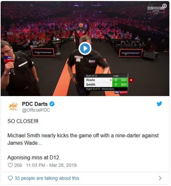
Task: Click the blue verified badge
Action: click(52, 104)
